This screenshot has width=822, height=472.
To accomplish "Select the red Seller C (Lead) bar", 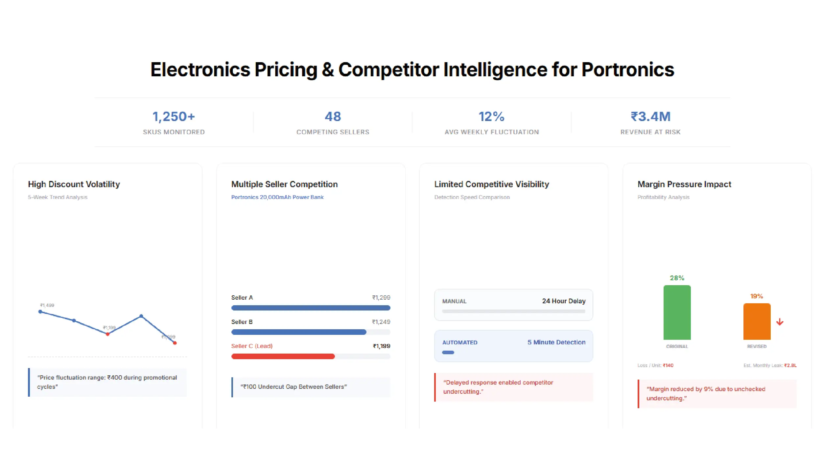I will click(283, 356).
